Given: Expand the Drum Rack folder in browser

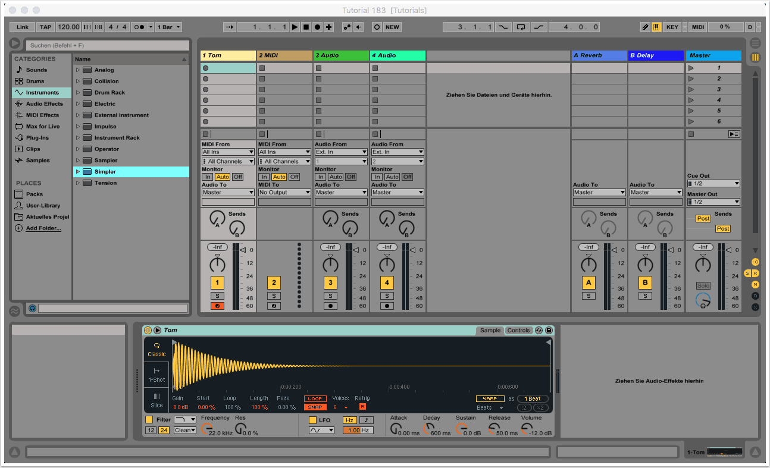Looking at the screenshot, I should [x=77, y=93].
